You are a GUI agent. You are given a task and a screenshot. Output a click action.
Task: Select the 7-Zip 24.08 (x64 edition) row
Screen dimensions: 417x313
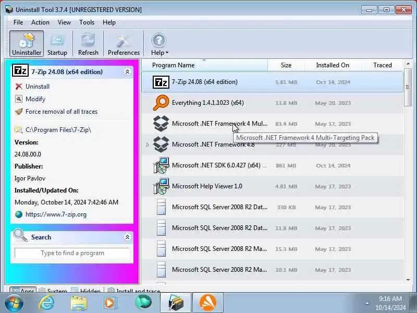point(272,82)
